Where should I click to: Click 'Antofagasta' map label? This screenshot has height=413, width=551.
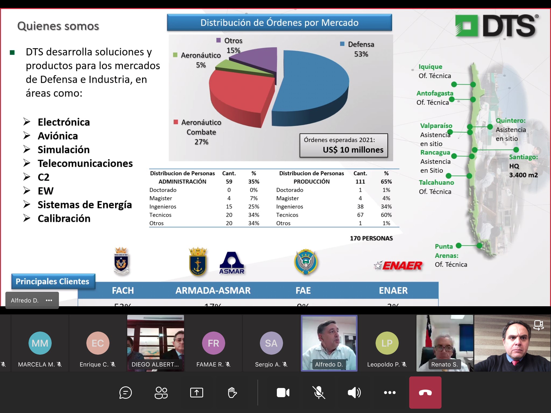pos(435,93)
